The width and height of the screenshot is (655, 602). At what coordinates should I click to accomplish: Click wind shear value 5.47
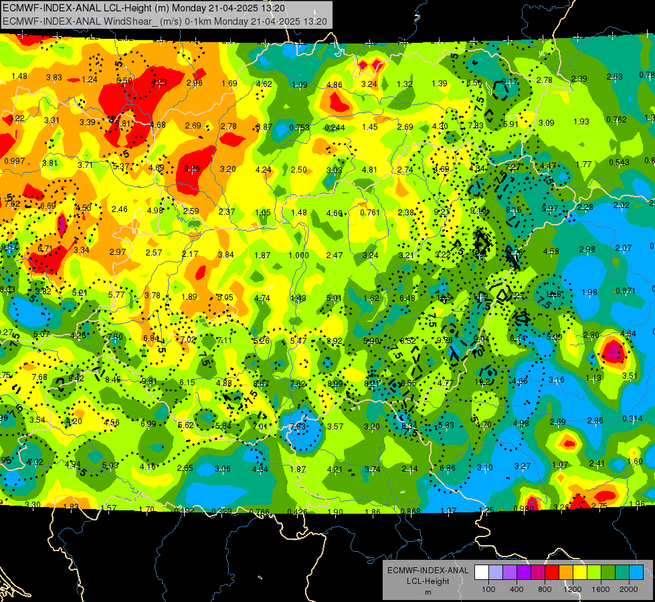pyautogui.click(x=298, y=341)
